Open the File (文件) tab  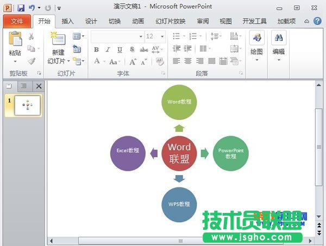(17, 21)
